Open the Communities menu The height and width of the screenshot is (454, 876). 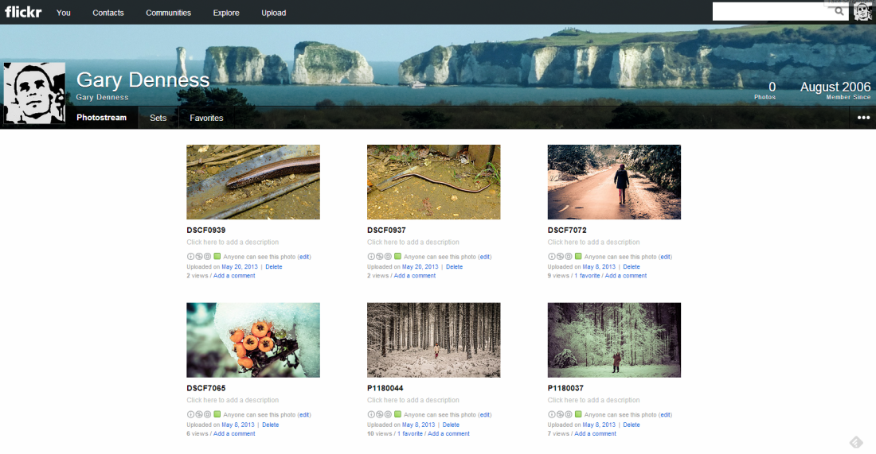click(x=168, y=12)
